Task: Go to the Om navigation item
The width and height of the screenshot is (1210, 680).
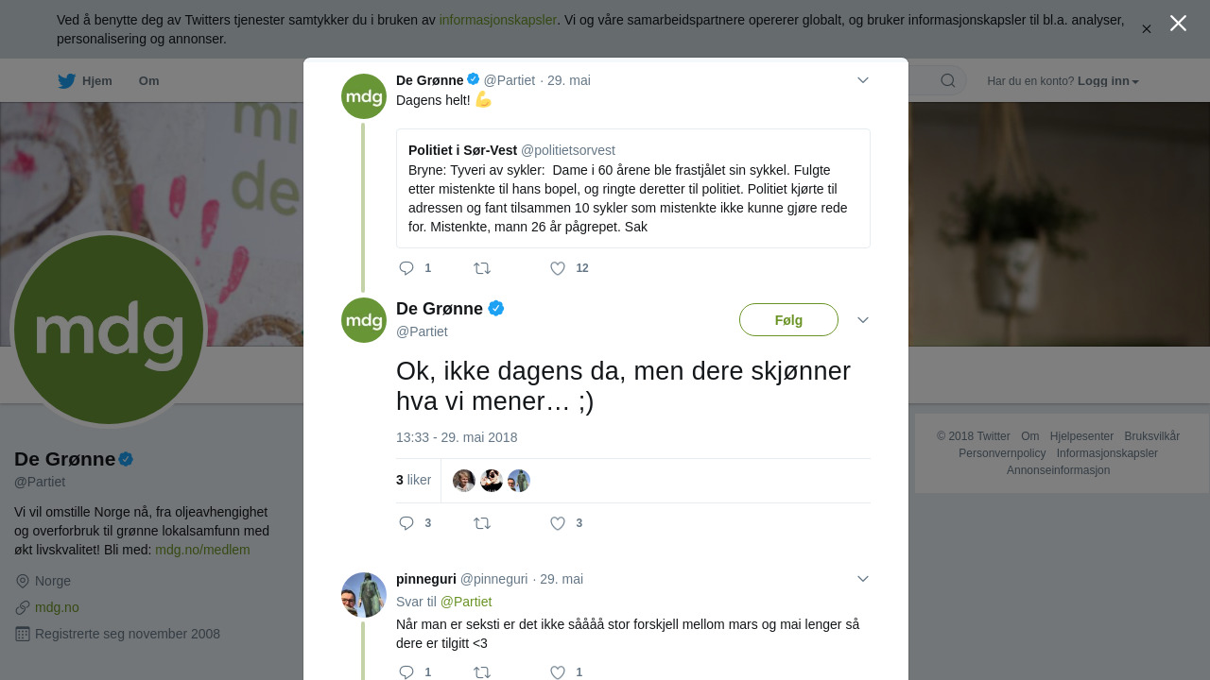Action: [148, 81]
